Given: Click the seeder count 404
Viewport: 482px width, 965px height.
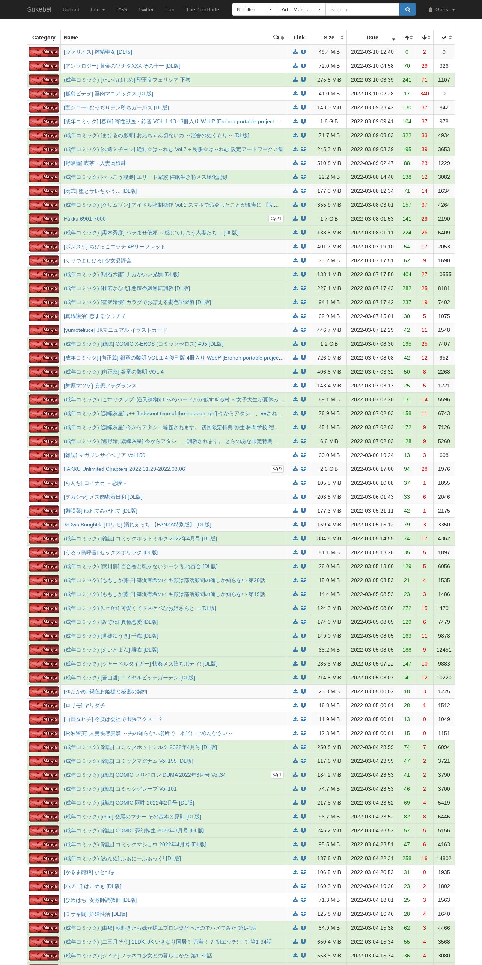Looking at the screenshot, I should 407,274.
